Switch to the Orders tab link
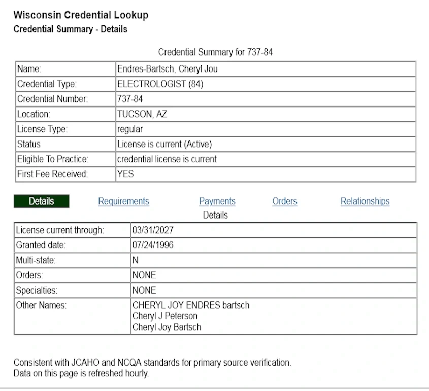The width and height of the screenshot is (429, 391). pyautogui.click(x=284, y=201)
